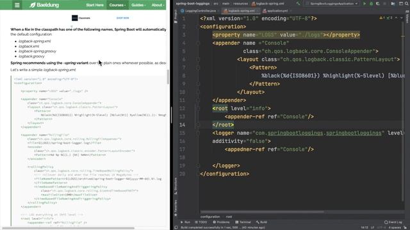This screenshot has height=230, width=410.
Task: Click the grey Stop icon in toolbar
Action: (x=384, y=4)
